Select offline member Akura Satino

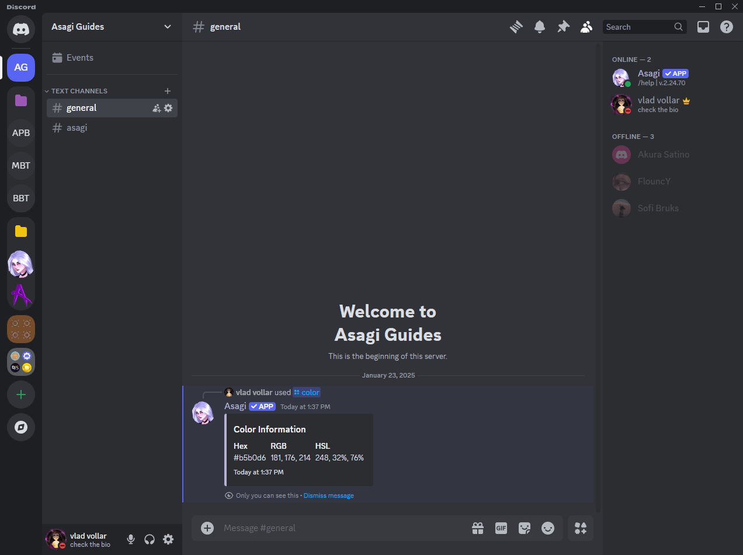click(x=672, y=155)
